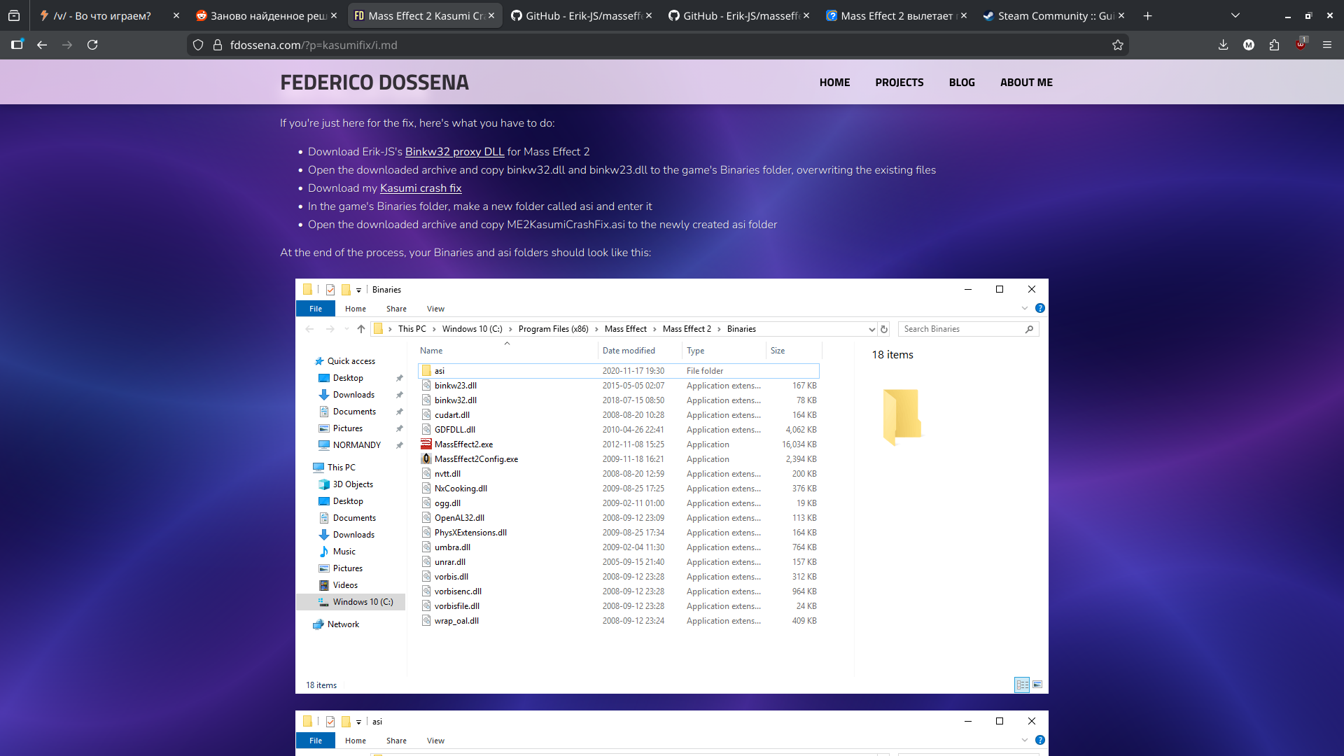Close the Mass Effect 2 Kasumi tab
The image size is (1344, 756).
point(491,15)
